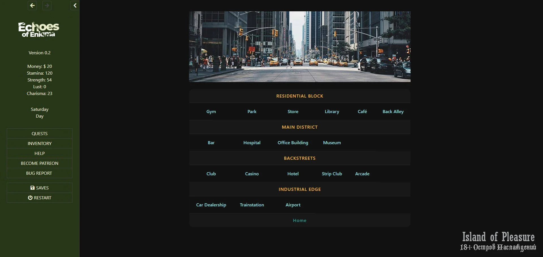
Task: Go to the Gym
Action: (211, 111)
